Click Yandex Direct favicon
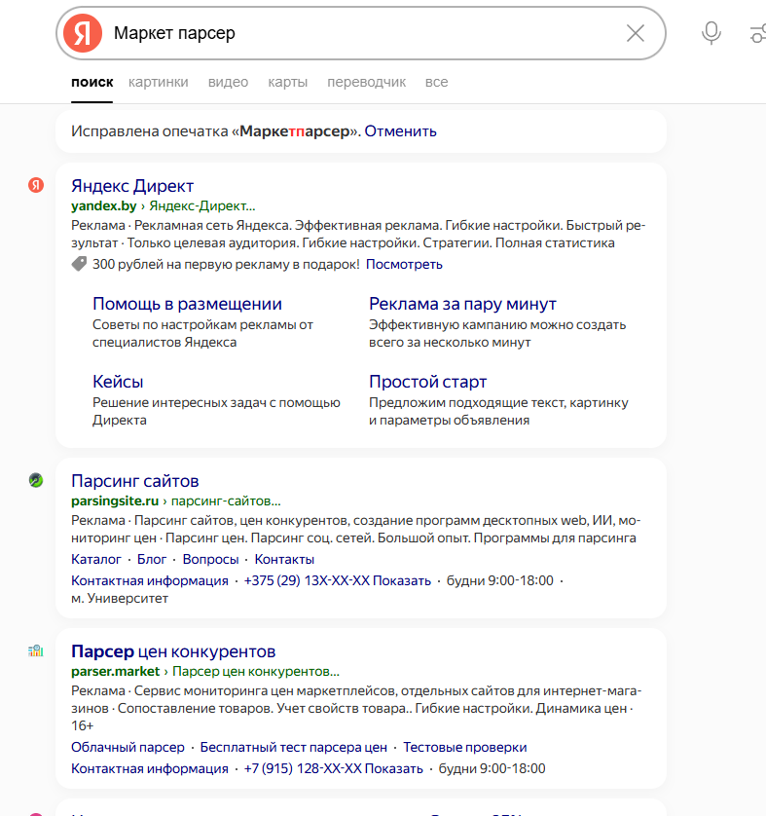Image resolution: width=766 pixels, height=816 pixels. point(36,185)
